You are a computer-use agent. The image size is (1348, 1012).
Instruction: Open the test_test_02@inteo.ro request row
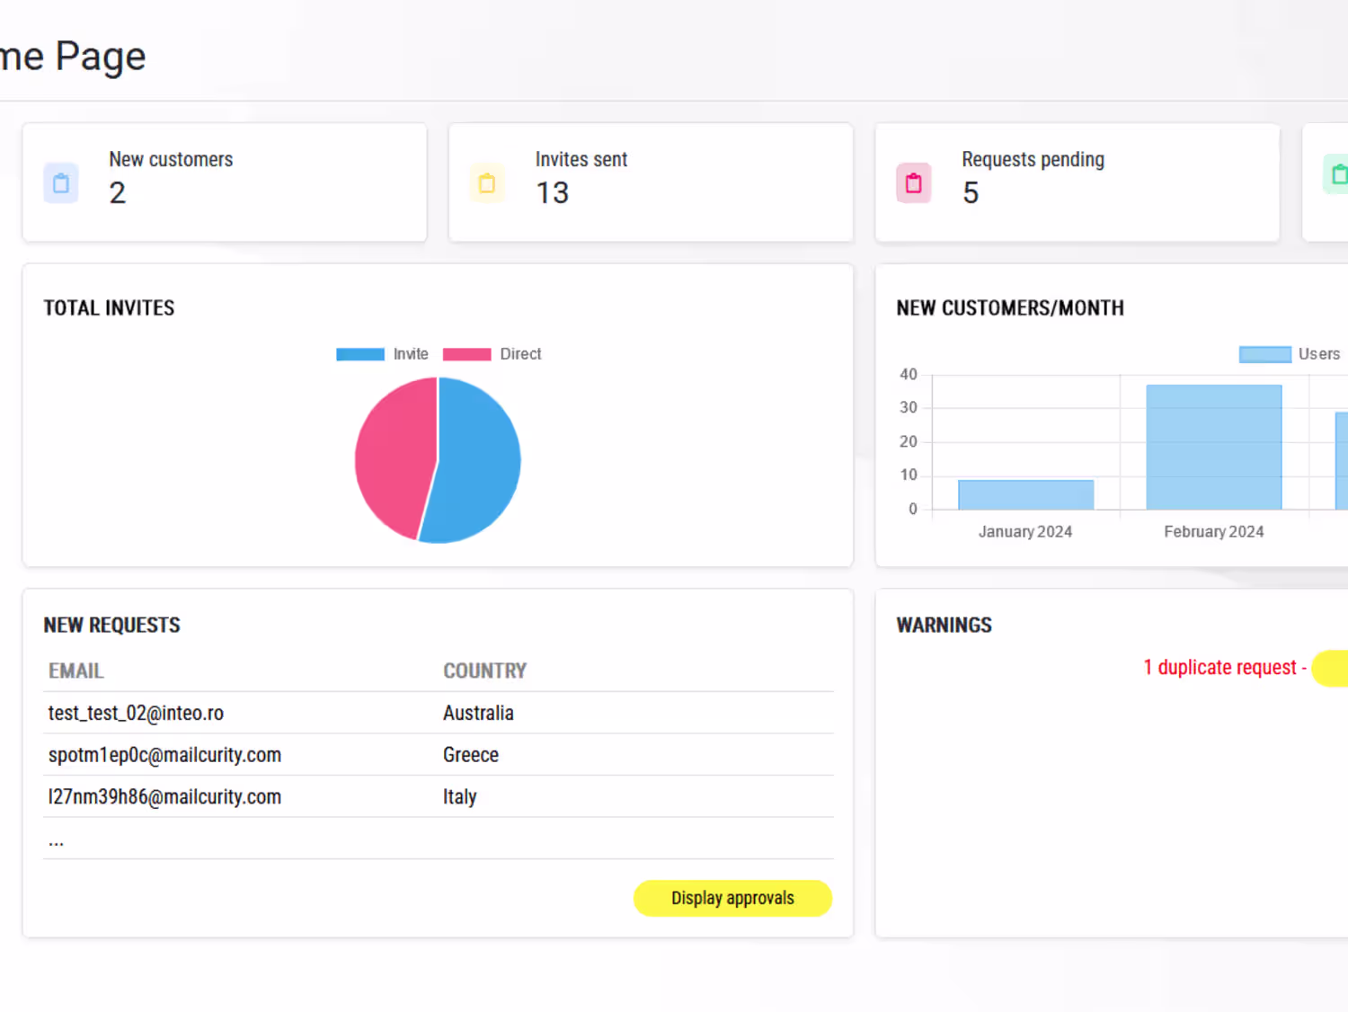point(439,713)
